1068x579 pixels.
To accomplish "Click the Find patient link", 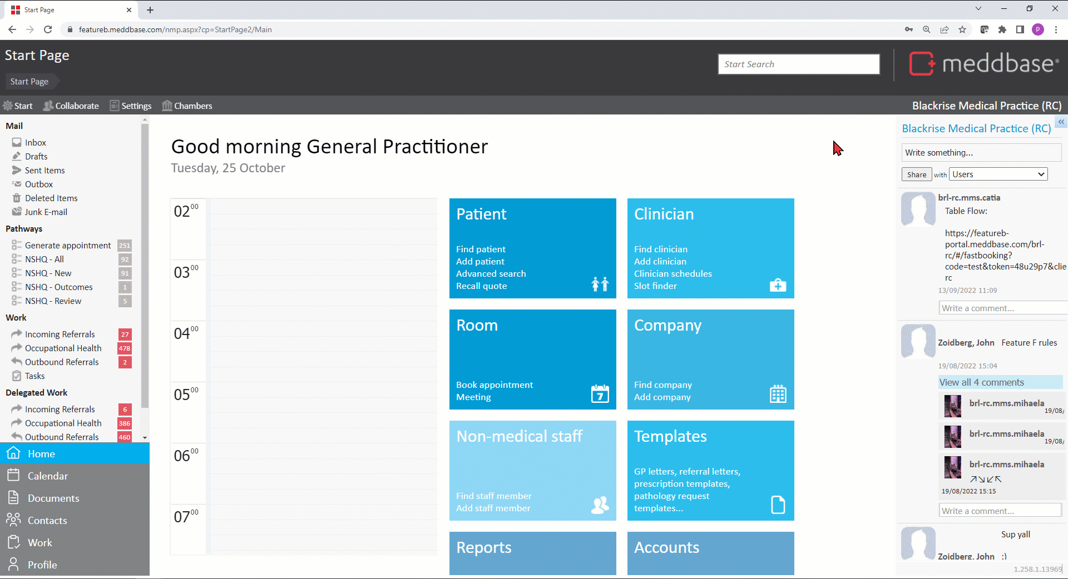I will click(481, 249).
